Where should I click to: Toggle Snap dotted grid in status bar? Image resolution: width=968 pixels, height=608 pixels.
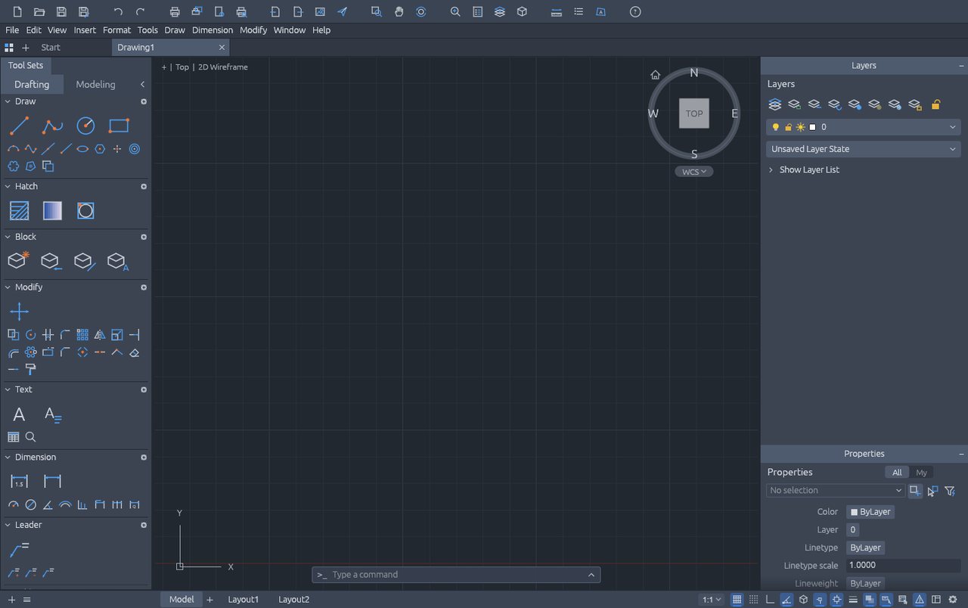[753, 600]
